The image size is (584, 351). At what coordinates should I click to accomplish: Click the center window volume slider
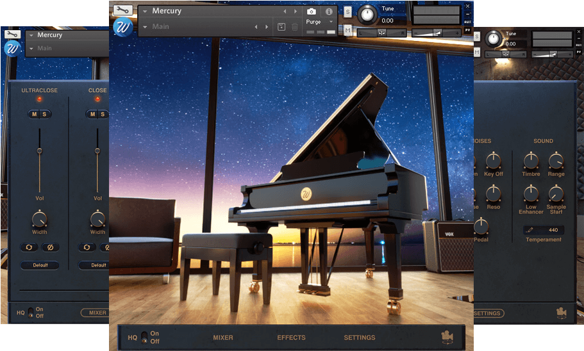click(x=436, y=33)
